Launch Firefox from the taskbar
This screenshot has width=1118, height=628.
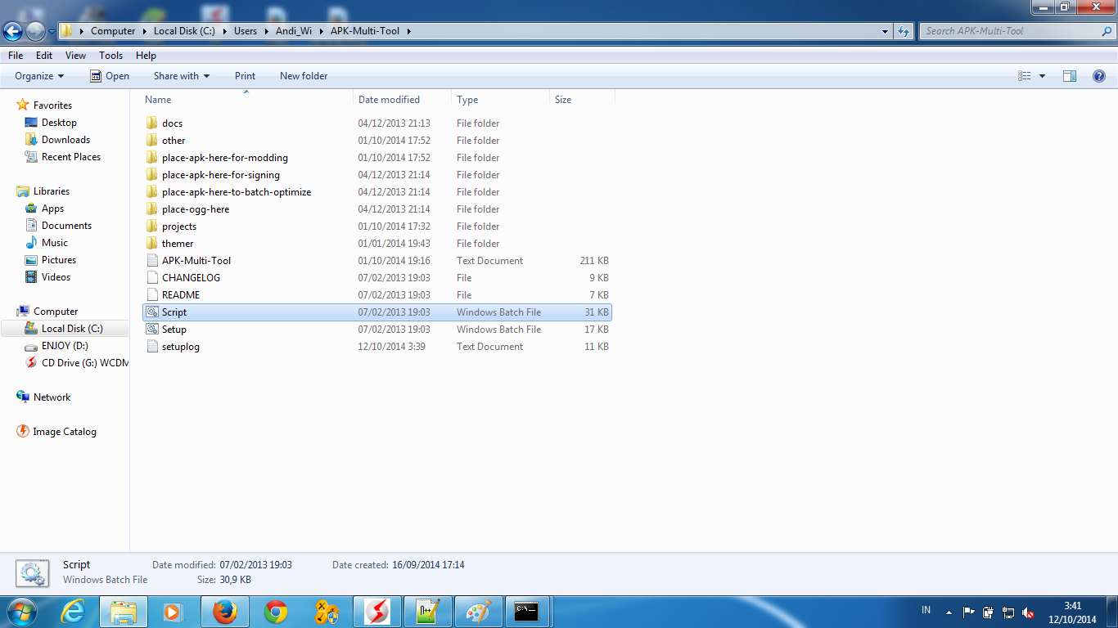(224, 612)
